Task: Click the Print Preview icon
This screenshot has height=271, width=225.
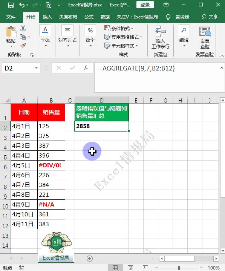Action: click(48, 5)
